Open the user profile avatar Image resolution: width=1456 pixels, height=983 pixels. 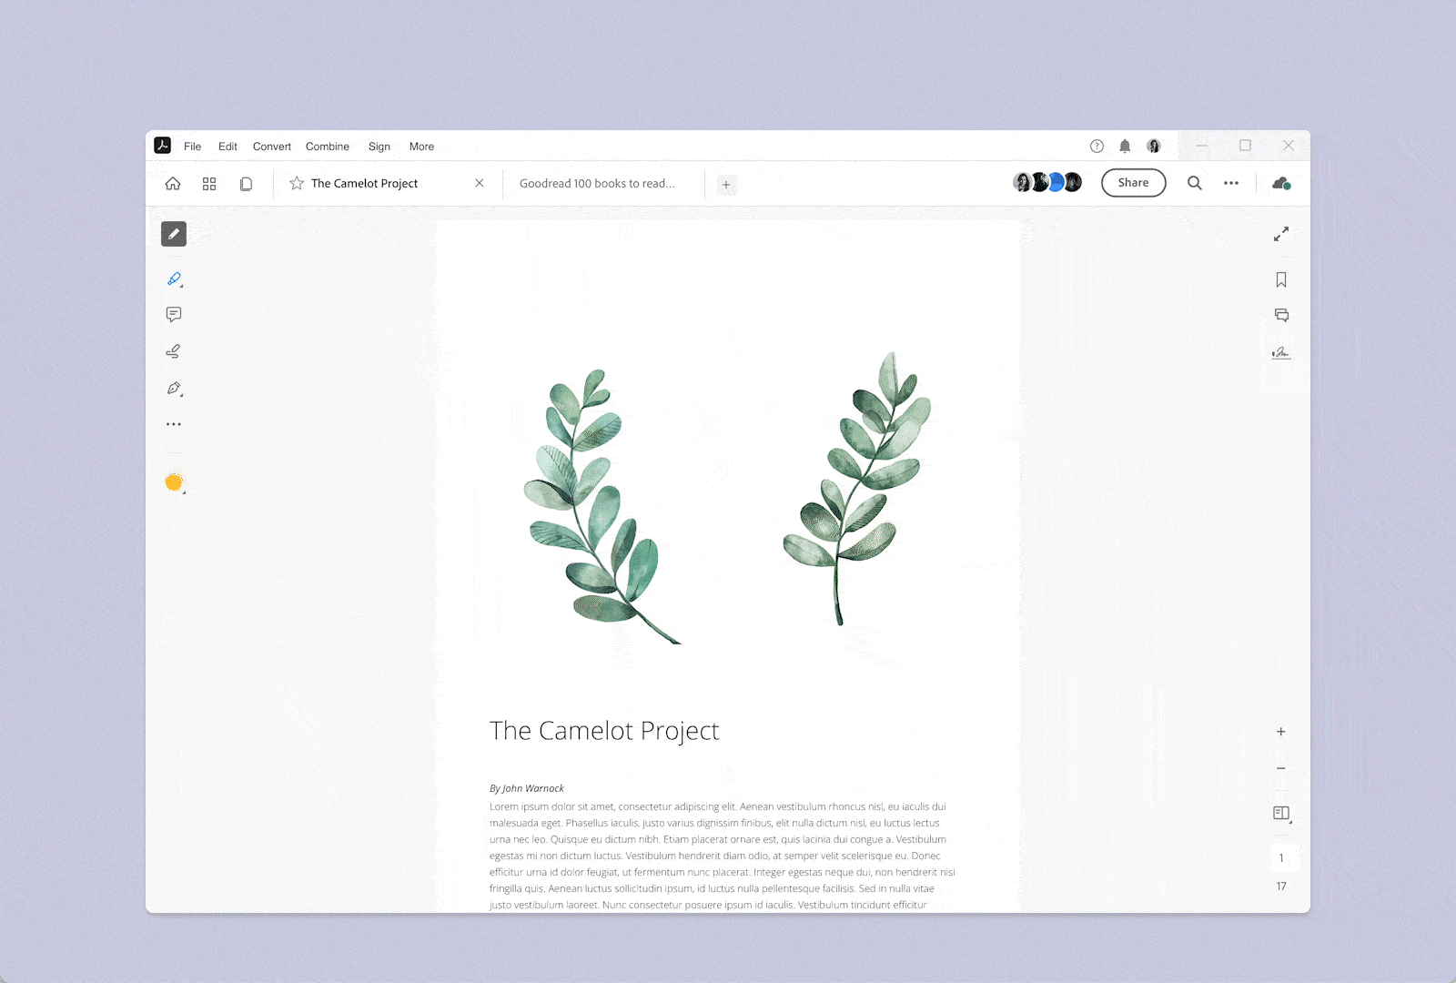click(x=1154, y=146)
